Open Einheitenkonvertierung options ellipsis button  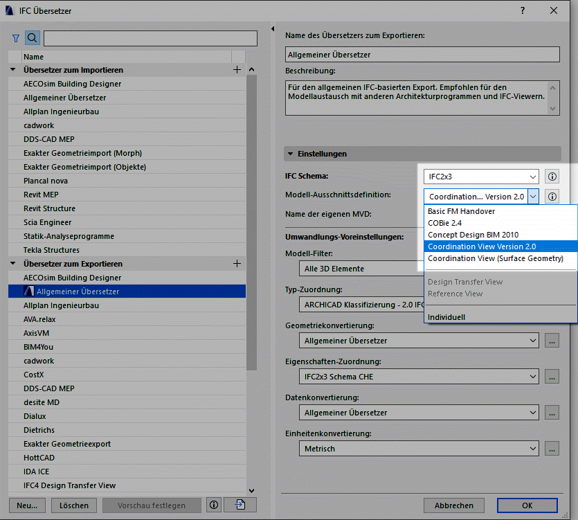click(552, 449)
